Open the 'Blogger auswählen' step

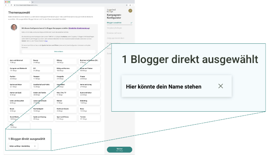pos(114,23)
